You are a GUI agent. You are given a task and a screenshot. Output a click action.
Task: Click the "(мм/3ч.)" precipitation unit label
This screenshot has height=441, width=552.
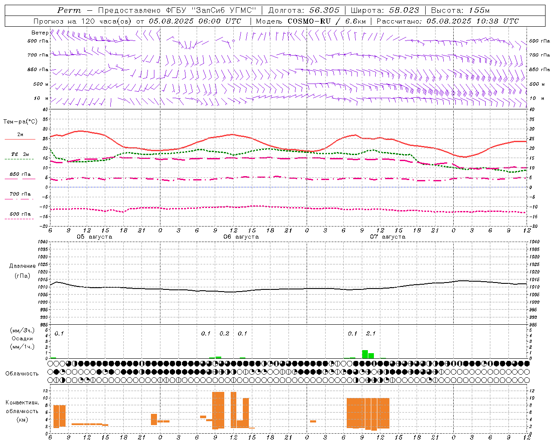click(x=22, y=330)
